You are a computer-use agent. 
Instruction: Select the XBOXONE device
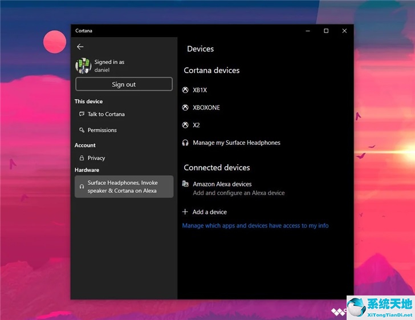point(206,108)
